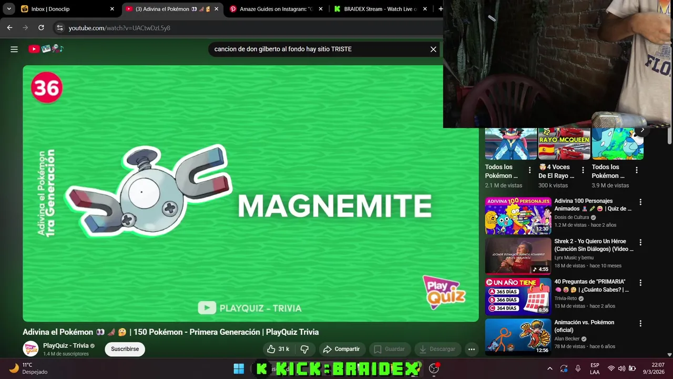673x379 pixels.
Task: Open PlayQuiz - Trivia channel avatar
Action: 30,348
